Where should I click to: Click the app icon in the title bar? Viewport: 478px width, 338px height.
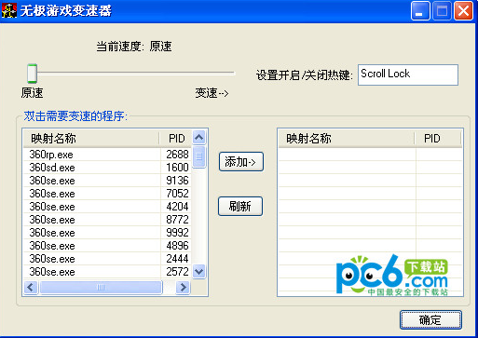click(9, 10)
